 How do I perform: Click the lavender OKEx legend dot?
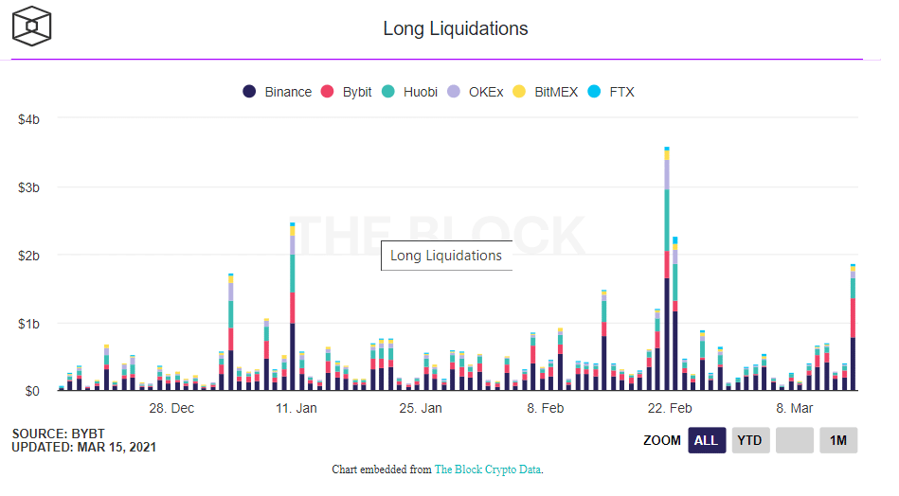click(x=454, y=92)
